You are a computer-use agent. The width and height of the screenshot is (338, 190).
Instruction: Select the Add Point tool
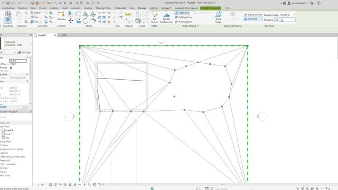tap(182, 13)
